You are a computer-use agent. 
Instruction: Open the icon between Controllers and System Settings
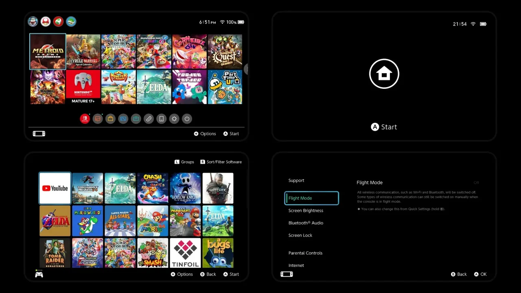162,119
